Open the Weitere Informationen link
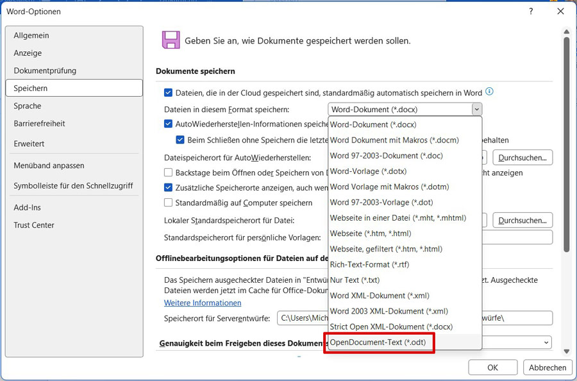Viewport: 577px width, 381px height. coord(203,303)
